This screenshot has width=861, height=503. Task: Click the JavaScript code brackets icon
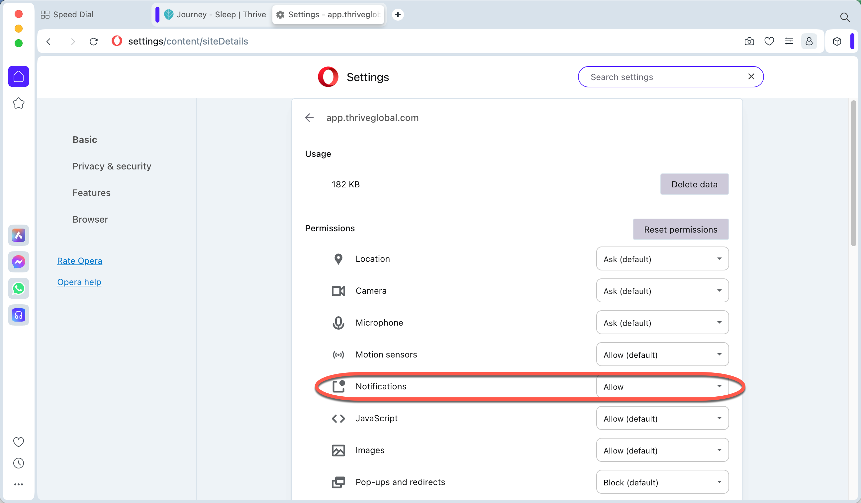coord(338,418)
